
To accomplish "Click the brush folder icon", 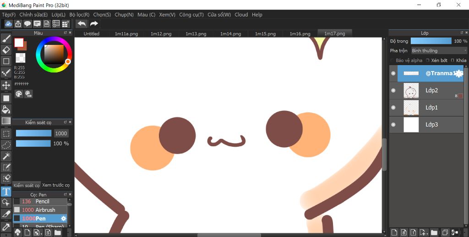I will (58, 232).
